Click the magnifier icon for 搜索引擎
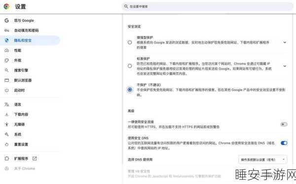 pyautogui.click(x=6, y=70)
